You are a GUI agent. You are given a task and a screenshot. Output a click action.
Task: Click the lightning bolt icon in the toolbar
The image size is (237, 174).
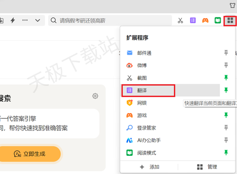pos(13,20)
